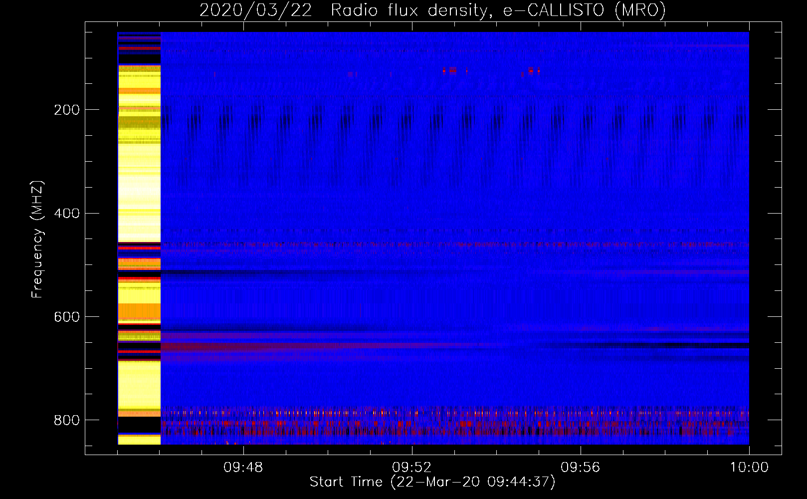Select the 600 frequency tick label
The height and width of the screenshot is (499, 807).
point(66,317)
